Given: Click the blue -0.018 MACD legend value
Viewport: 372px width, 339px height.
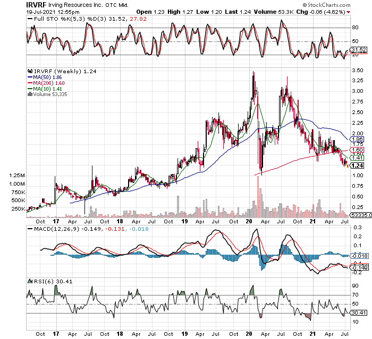Looking at the screenshot, I should pos(139,229).
